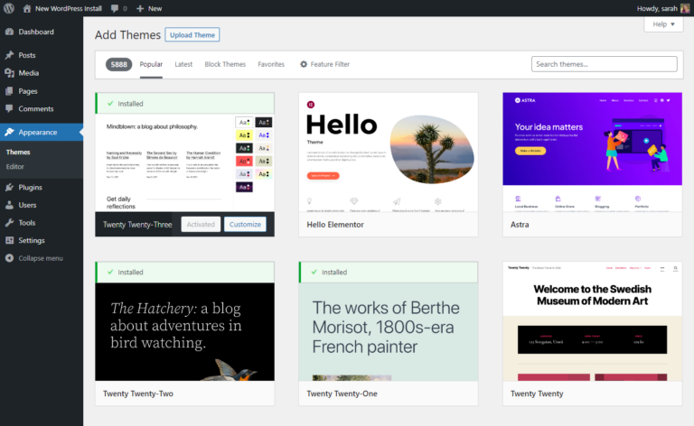Click the New content plus icon
The width and height of the screenshot is (694, 426).
coord(140,8)
